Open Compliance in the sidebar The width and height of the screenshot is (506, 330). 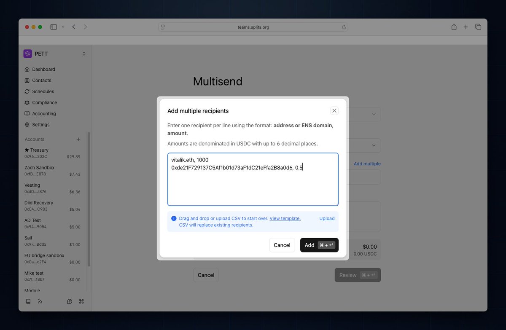pos(44,102)
